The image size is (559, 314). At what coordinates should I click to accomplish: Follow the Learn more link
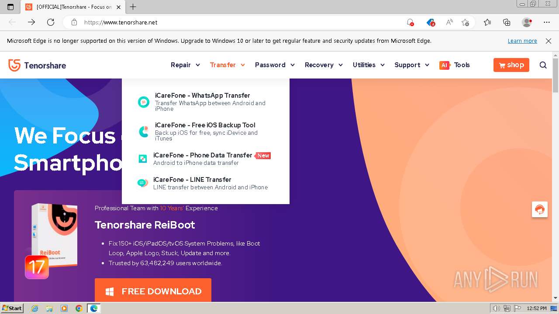(522, 41)
